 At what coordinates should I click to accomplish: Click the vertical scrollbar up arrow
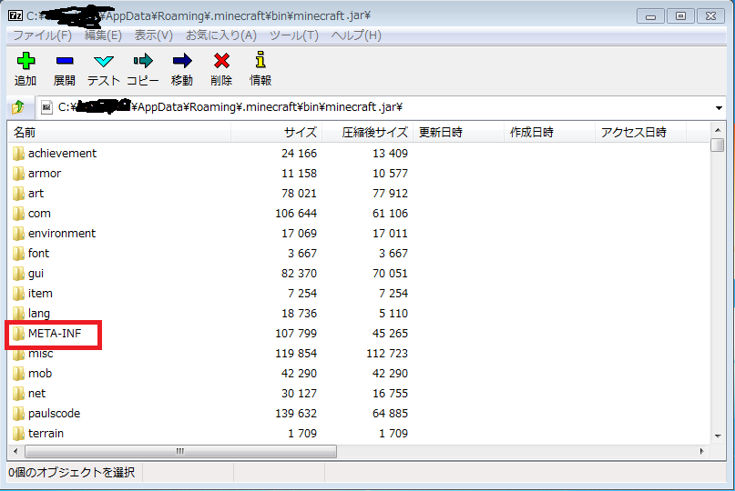pyautogui.click(x=718, y=133)
